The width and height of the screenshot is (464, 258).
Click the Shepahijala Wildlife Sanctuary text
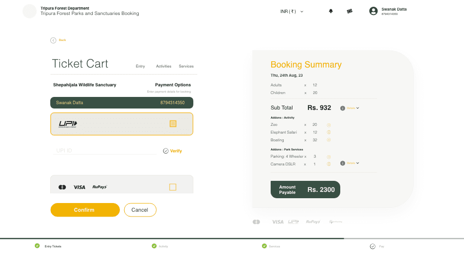(x=85, y=85)
